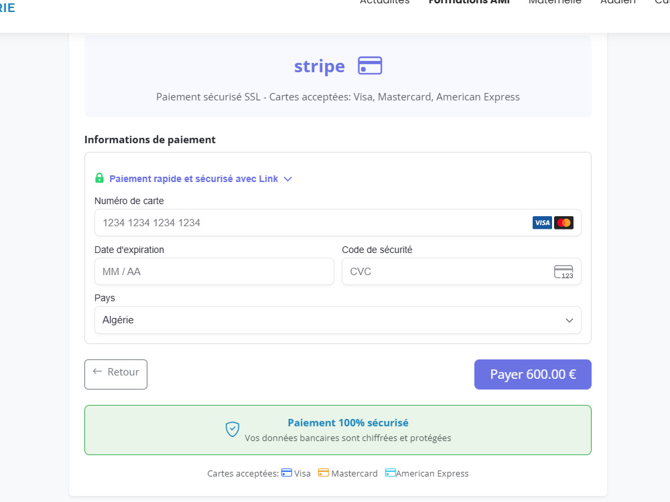Click the Numéro de carte label
This screenshot has height=502, width=670.
(129, 201)
